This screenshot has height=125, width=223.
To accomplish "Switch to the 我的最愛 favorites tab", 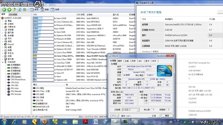I will pos(13,14).
